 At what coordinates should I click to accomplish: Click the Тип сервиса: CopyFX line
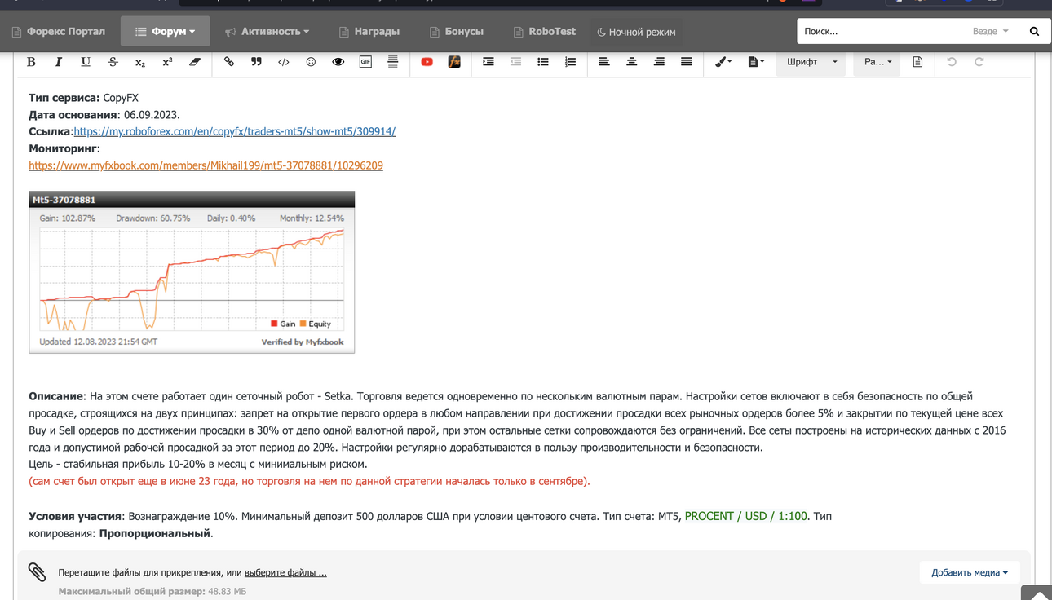(83, 98)
